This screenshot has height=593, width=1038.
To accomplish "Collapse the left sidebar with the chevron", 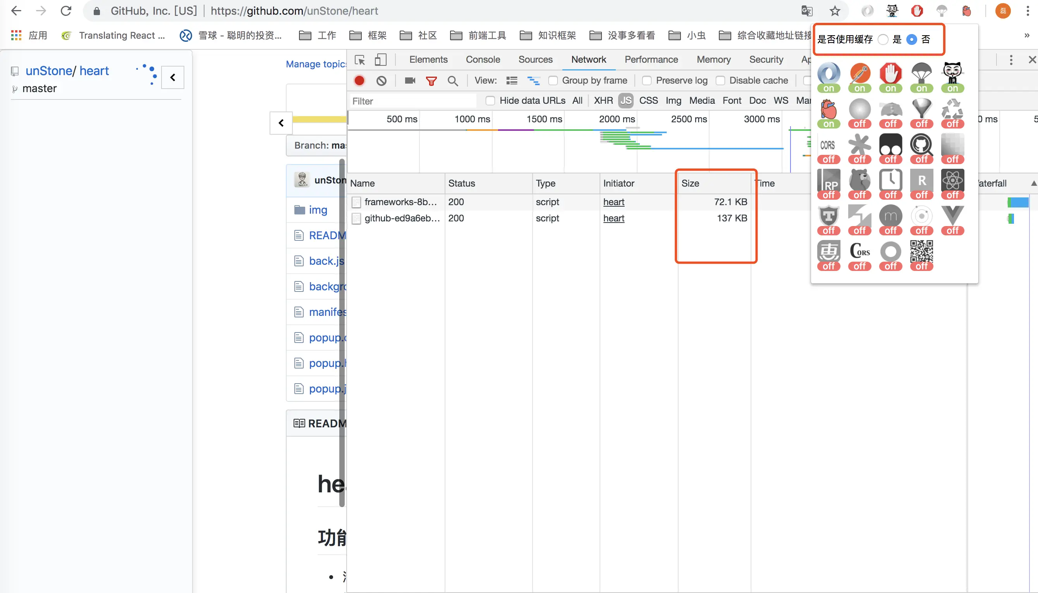I will [173, 77].
